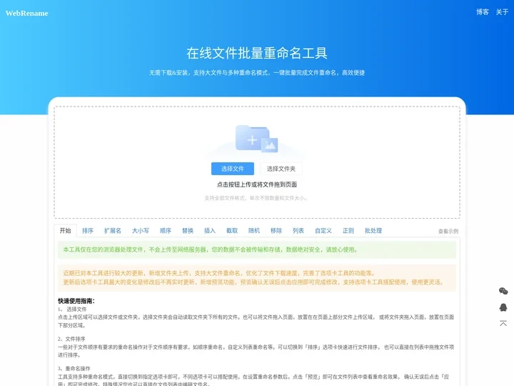Click the hint 支持全部文件格式
Screen dimensions: 514x386
[x=256, y=198]
